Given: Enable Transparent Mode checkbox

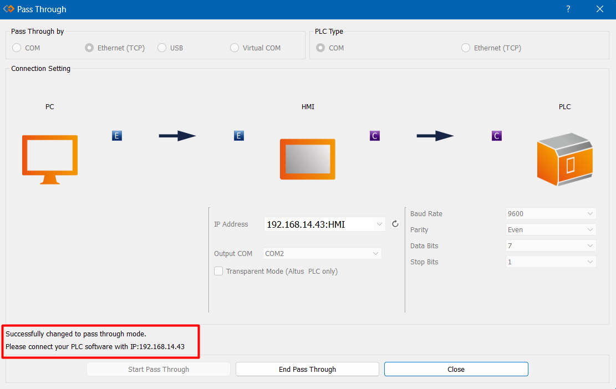Looking at the screenshot, I should 219,272.
